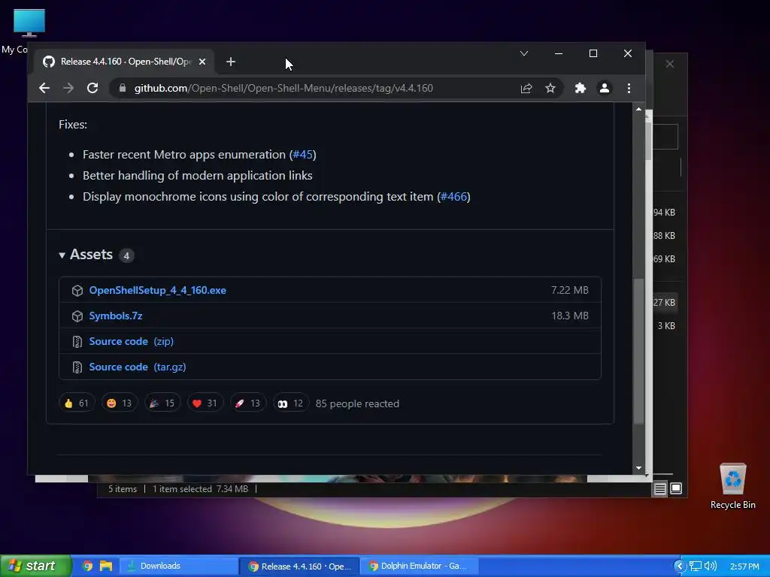Screen dimensions: 770x577
Task: Select the Recycle Bin desktop icon
Action: point(732,486)
